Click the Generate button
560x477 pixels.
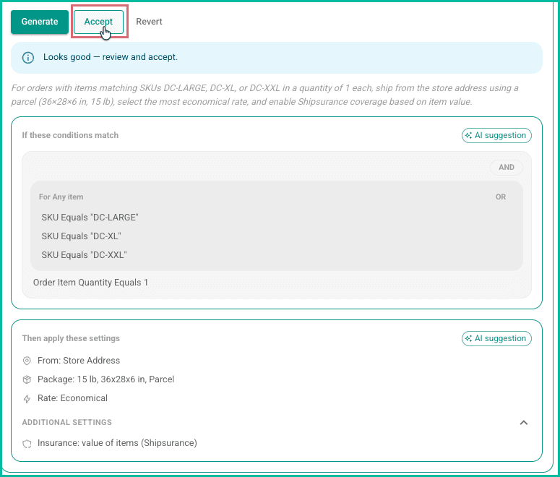tap(40, 22)
